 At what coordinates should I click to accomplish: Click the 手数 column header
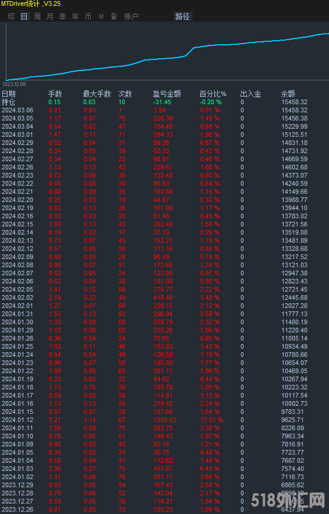[55, 94]
